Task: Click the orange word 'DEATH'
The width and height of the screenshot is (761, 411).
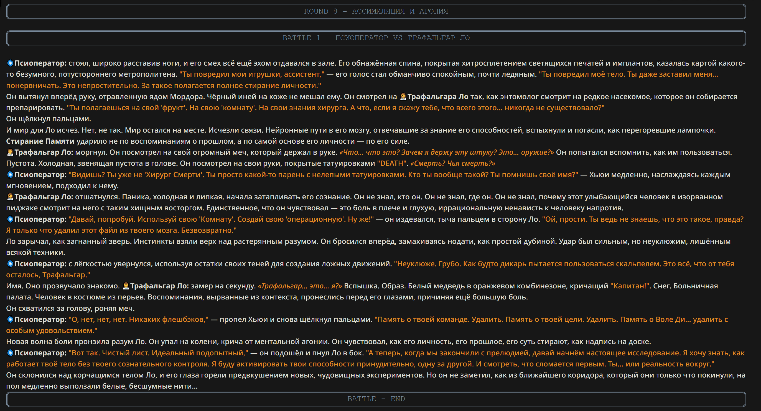Action: pos(392,164)
